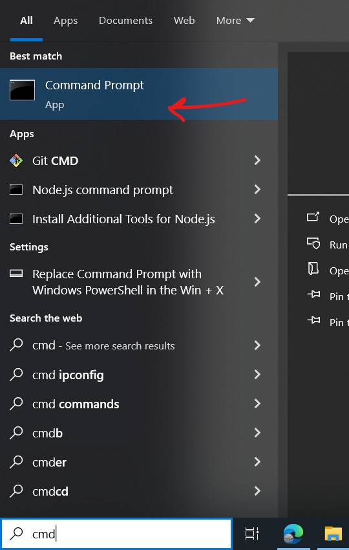Click the cmd search input box
The image size is (349, 550).
116,534
